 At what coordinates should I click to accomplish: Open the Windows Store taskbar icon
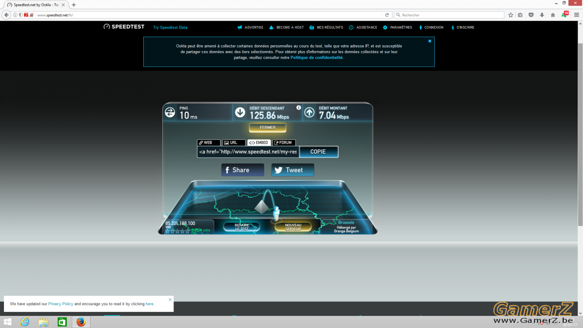[62, 322]
